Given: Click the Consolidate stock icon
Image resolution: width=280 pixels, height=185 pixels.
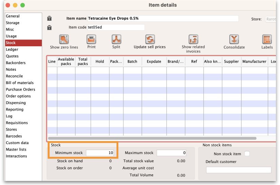Looking at the screenshot, I should tap(234, 39).
